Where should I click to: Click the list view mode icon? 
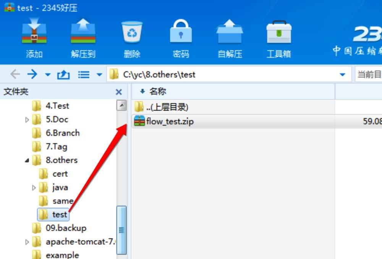(84, 74)
